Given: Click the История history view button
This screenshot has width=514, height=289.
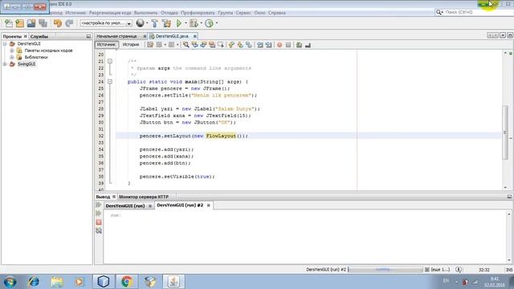Looking at the screenshot, I should coord(131,45).
